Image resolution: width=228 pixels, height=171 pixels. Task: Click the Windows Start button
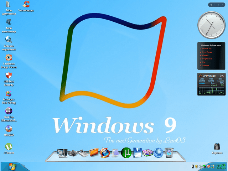click(x=12, y=167)
